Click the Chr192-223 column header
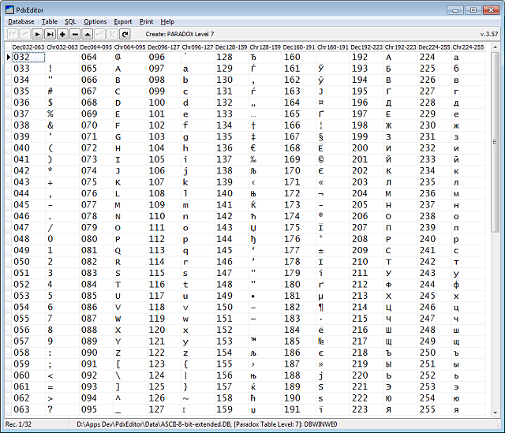The width and height of the screenshot is (505, 433). point(400,47)
